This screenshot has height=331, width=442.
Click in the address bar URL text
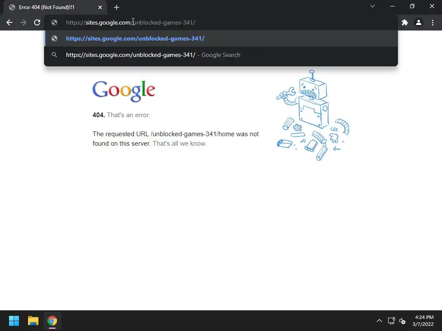tap(130, 22)
